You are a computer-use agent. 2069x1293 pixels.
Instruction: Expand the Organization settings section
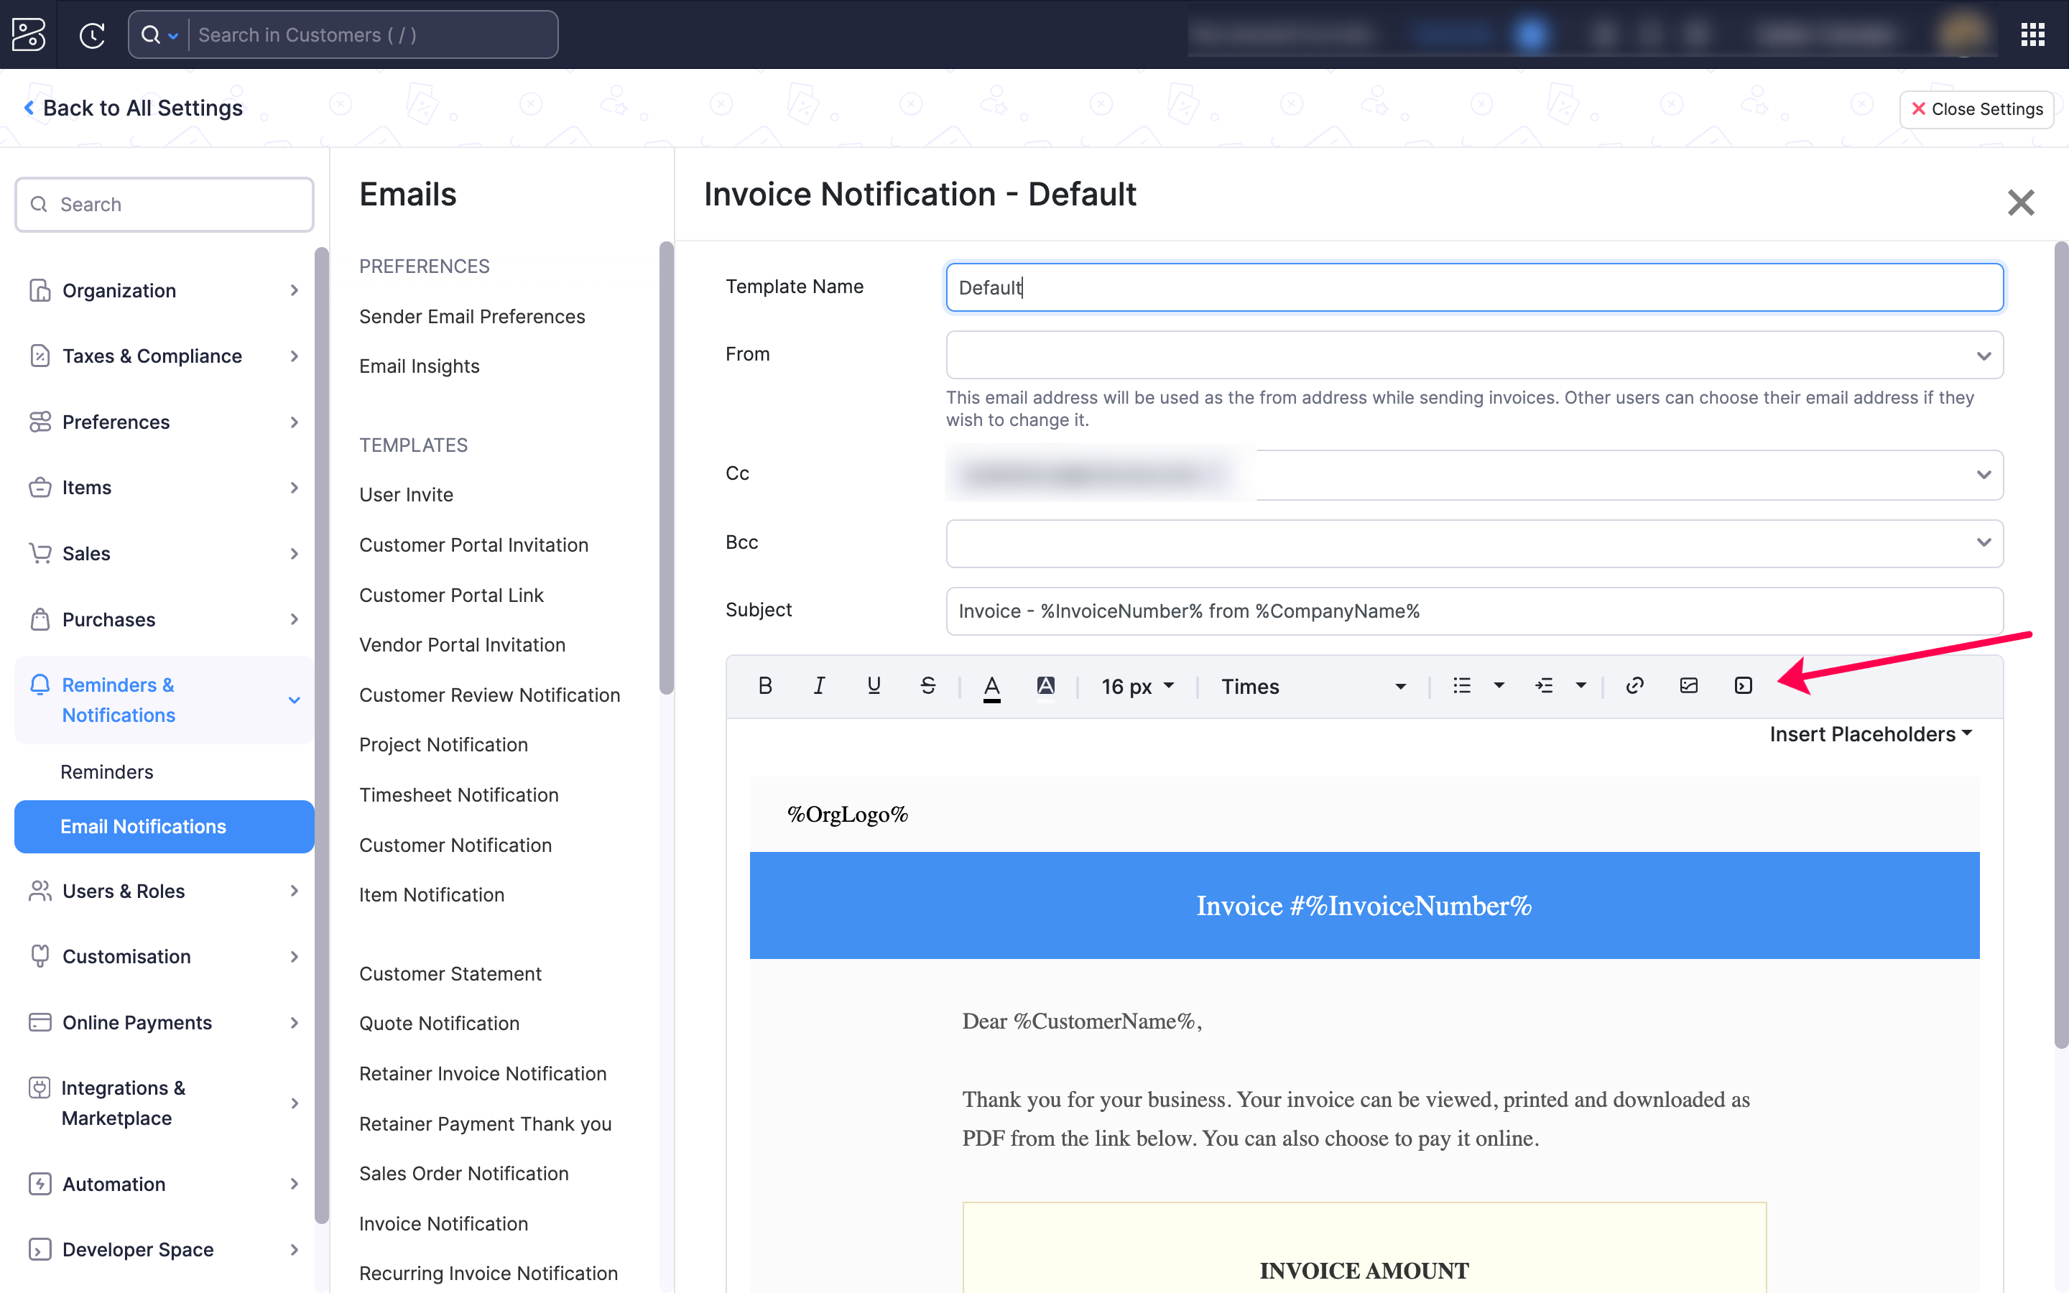(162, 291)
